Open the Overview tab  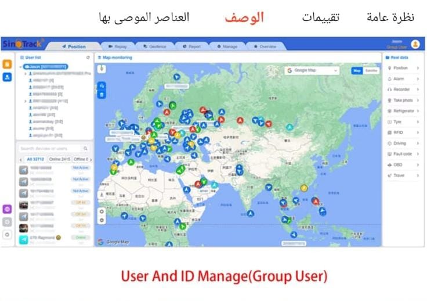pyautogui.click(x=265, y=46)
